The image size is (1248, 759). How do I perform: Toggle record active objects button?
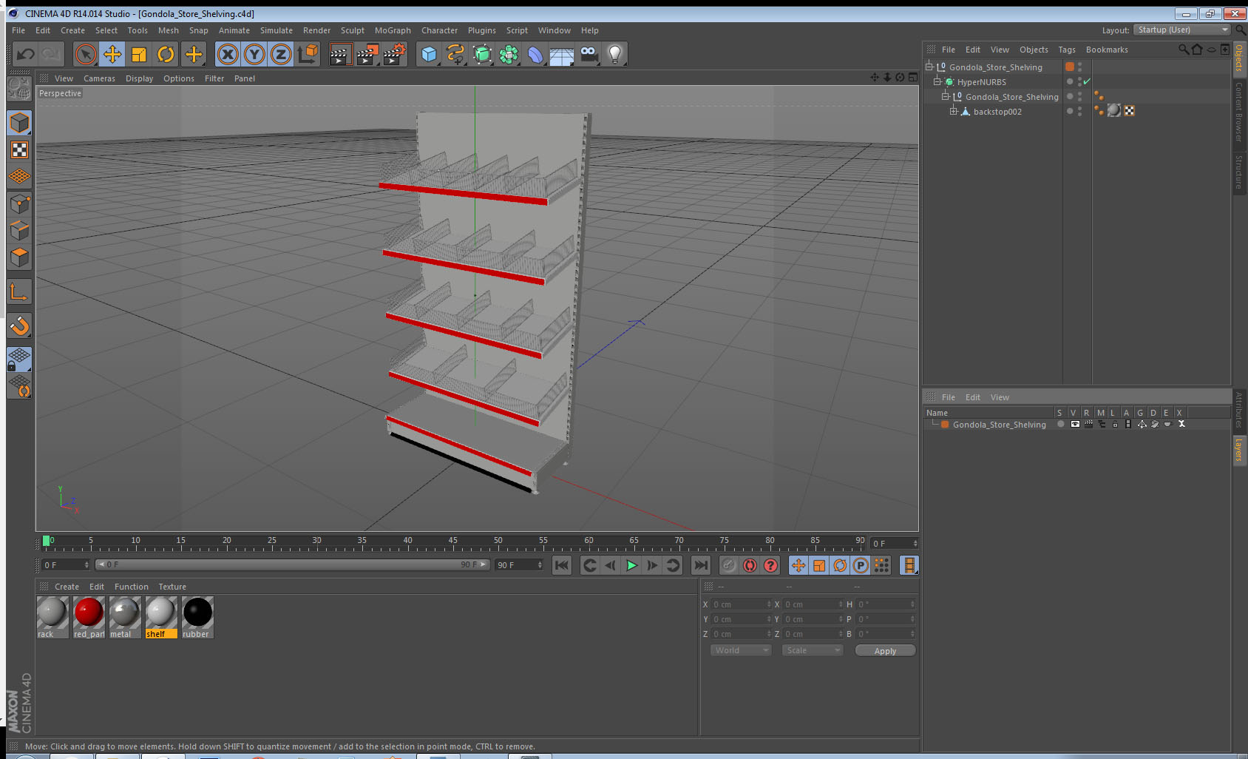[x=729, y=566]
